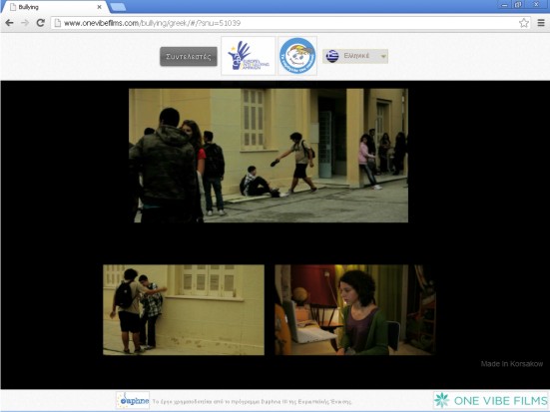Select the main schoolyard video frame

[269, 156]
